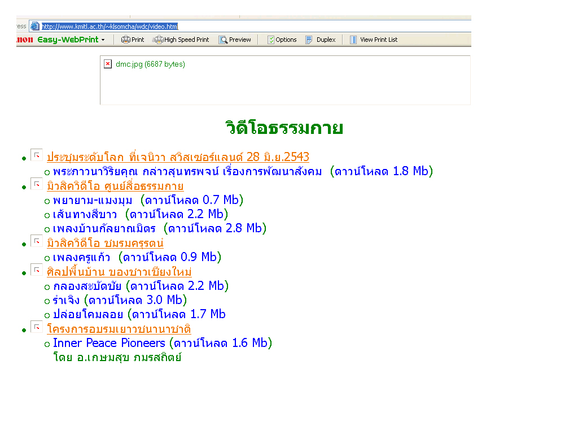Click the Duplex printing icon
The height and width of the screenshot is (434, 578).
(309, 40)
